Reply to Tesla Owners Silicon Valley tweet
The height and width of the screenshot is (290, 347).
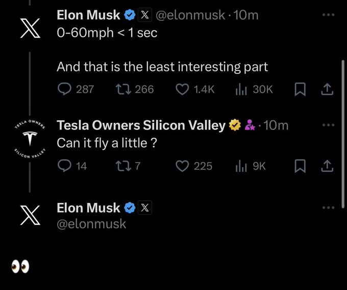(64, 166)
